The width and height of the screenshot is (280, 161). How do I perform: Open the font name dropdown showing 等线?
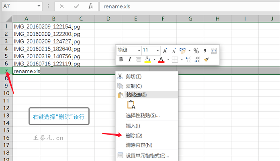(139, 51)
